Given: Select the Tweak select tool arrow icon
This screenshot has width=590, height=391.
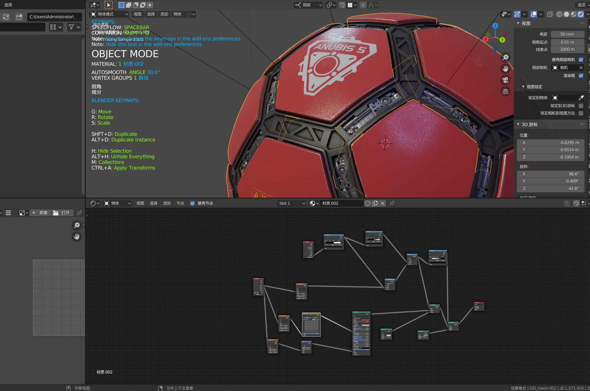Looking at the screenshot, I should coord(108,5).
